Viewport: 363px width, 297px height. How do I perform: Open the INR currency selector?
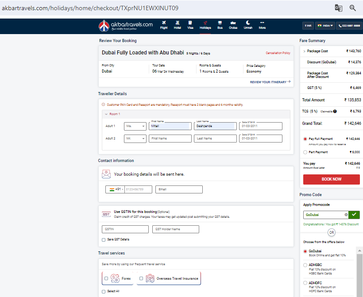click(308, 26)
